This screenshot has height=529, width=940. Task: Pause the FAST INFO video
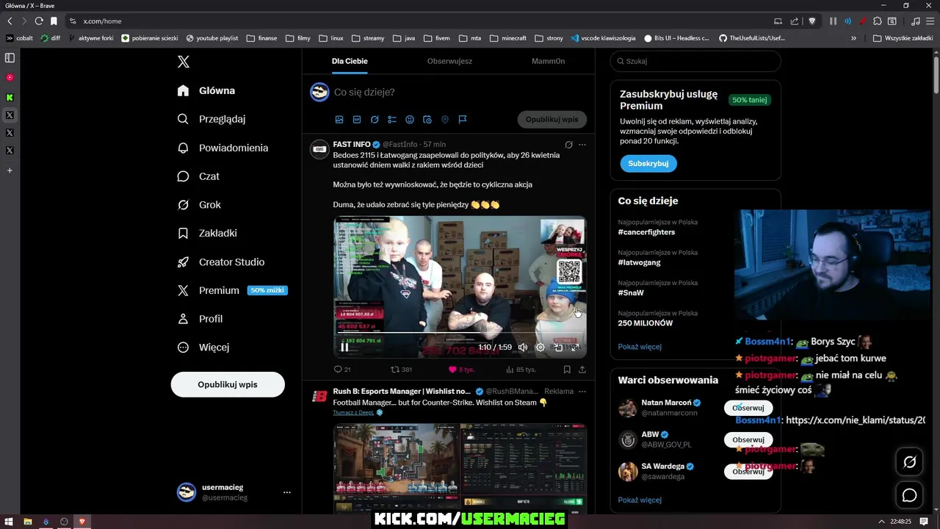point(344,348)
